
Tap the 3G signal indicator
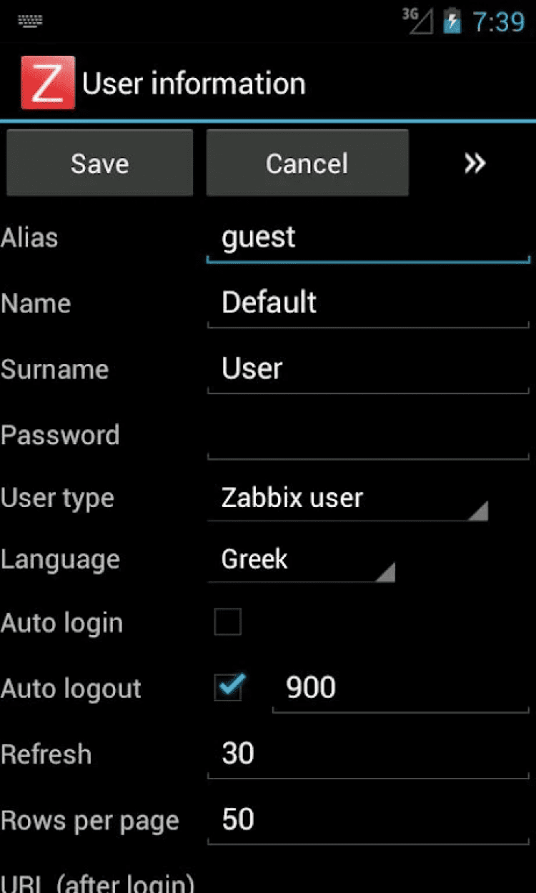coord(417,21)
